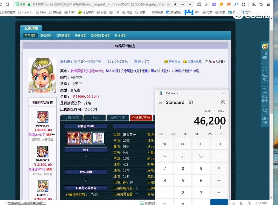Image resolution: width=278 pixels, height=205 pixels.
Task: Open the apps grid icon in browser toolbar
Action: (243, 5)
